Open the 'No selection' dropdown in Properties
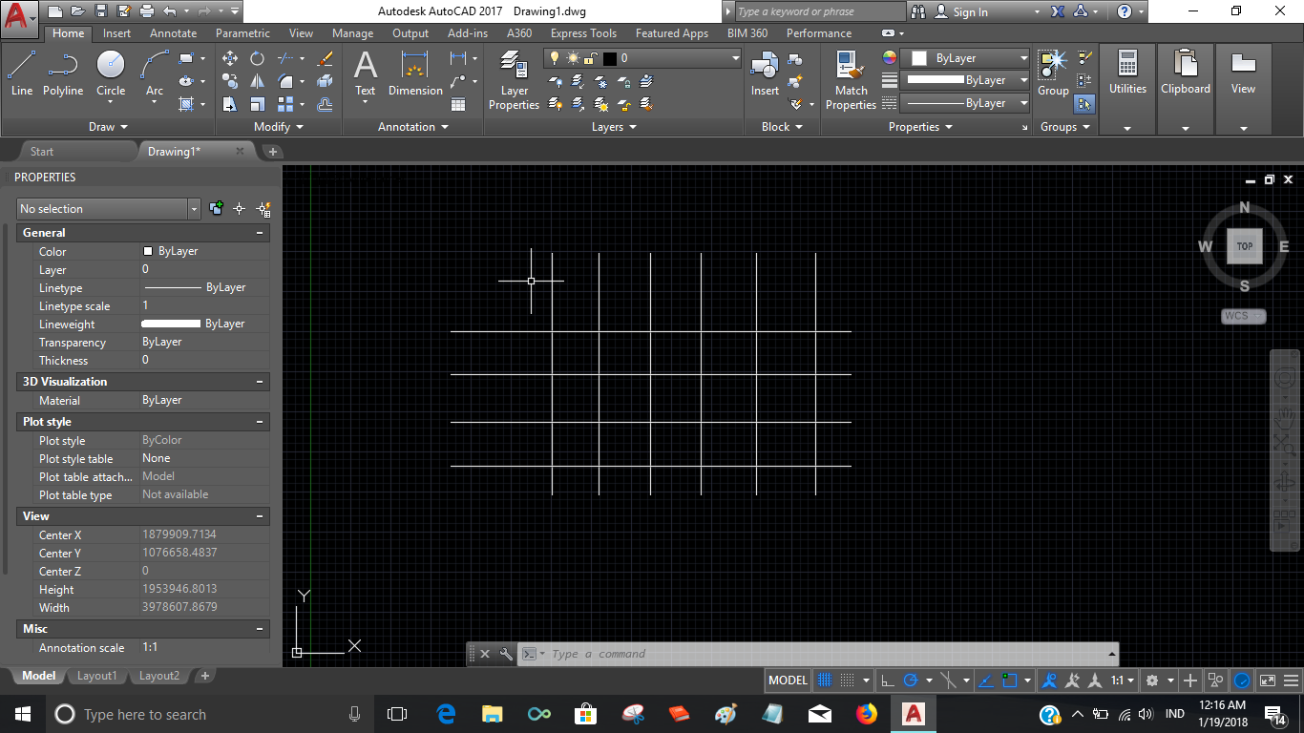 (194, 209)
